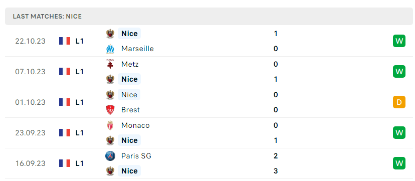Click the Brest club crest icon
The image size is (415, 181).
tap(110, 110)
